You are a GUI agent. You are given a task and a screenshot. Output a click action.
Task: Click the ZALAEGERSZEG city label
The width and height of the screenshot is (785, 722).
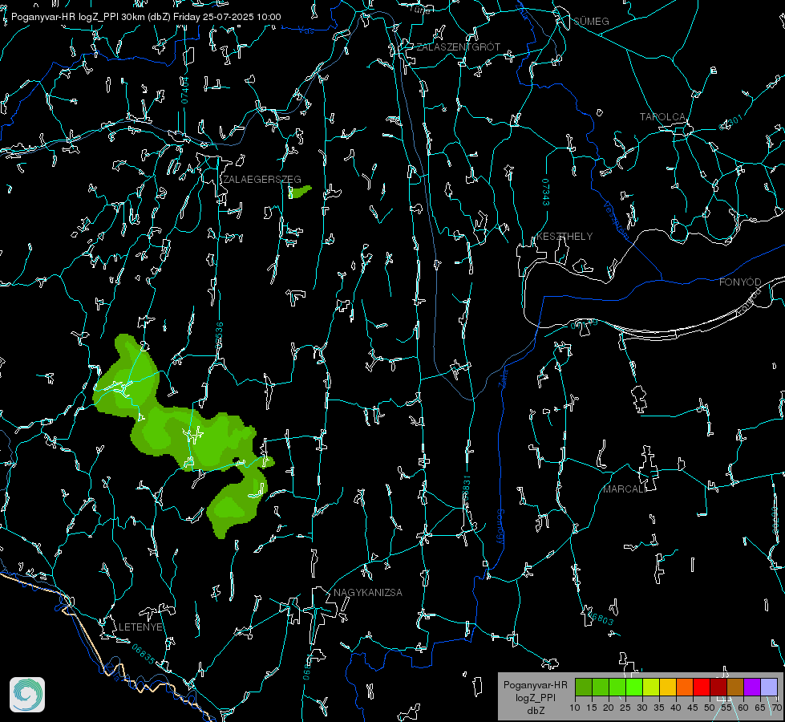[x=262, y=180]
